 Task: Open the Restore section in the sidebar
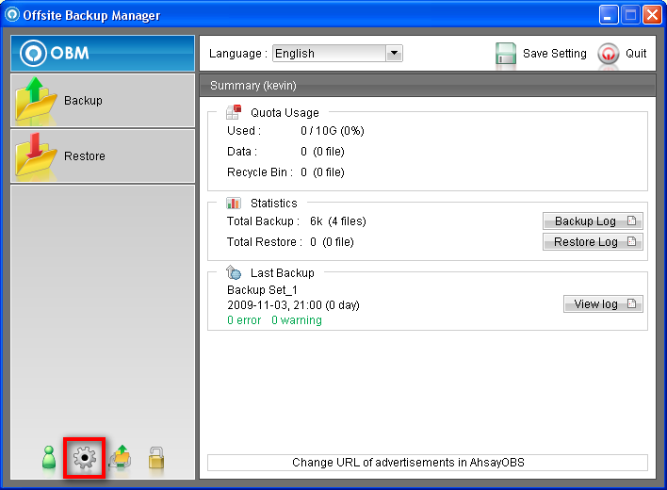[x=102, y=155]
